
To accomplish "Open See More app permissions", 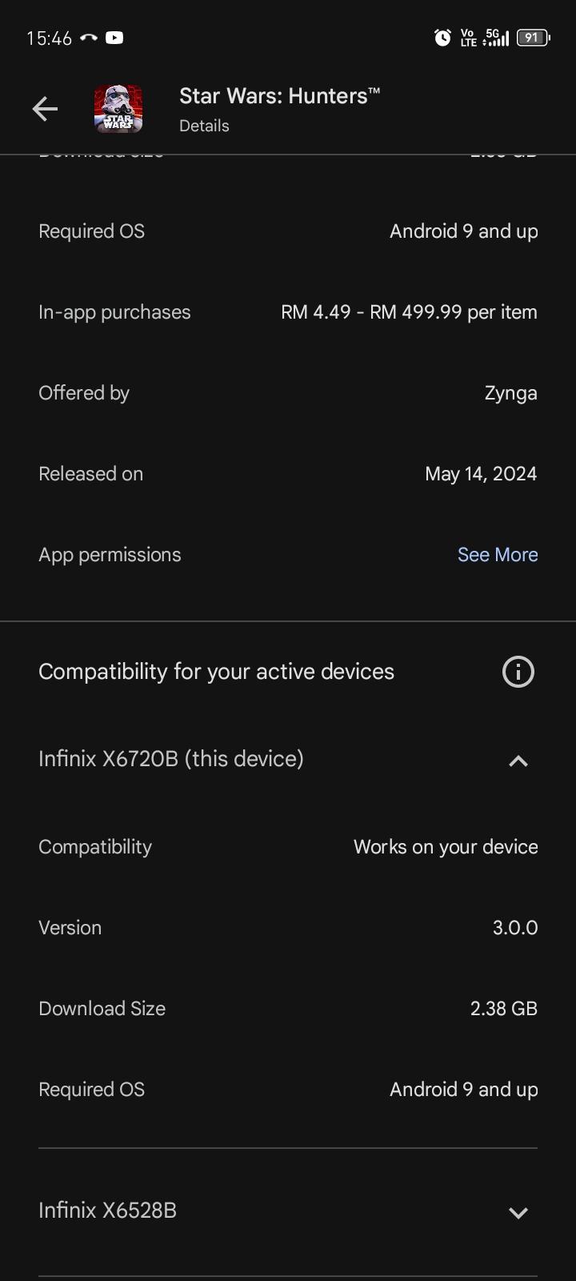I will pos(497,555).
